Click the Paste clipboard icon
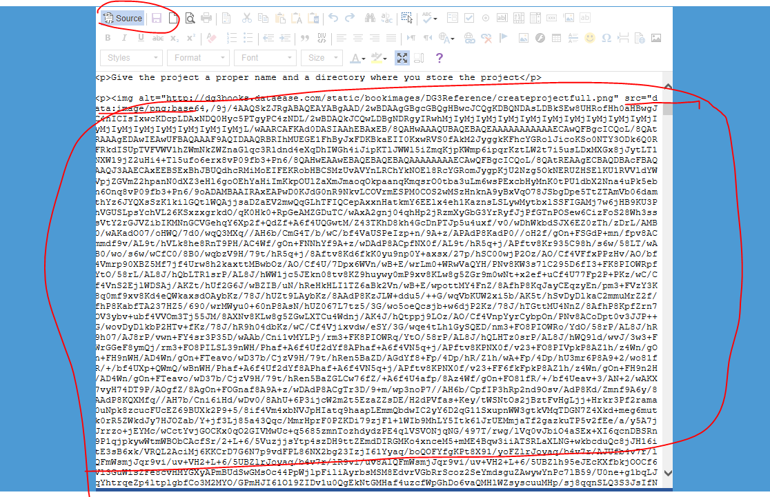Image resolution: width=770 pixels, height=497 pixels. pos(280,18)
